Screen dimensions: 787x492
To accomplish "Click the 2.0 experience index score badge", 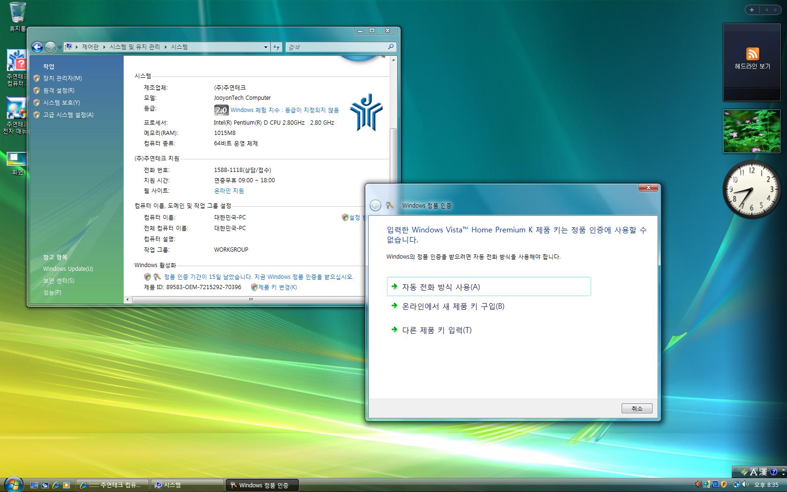I will [221, 110].
